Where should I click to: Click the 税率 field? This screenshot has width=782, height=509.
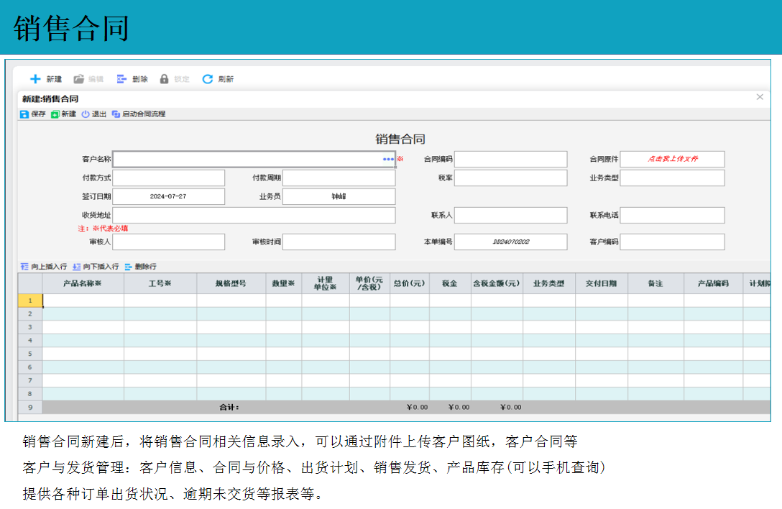tap(511, 178)
